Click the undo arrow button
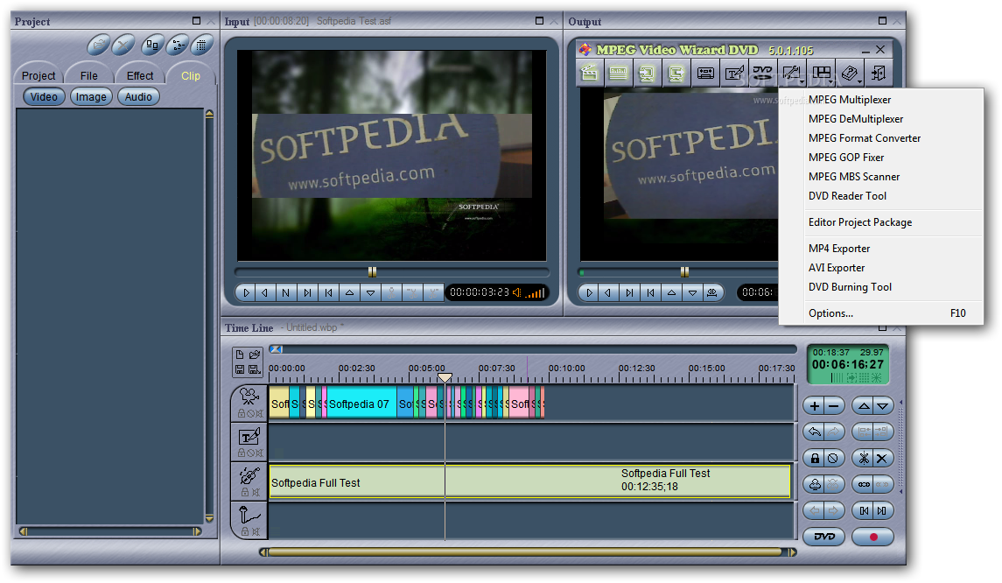This screenshot has height=583, width=1002. tap(814, 432)
